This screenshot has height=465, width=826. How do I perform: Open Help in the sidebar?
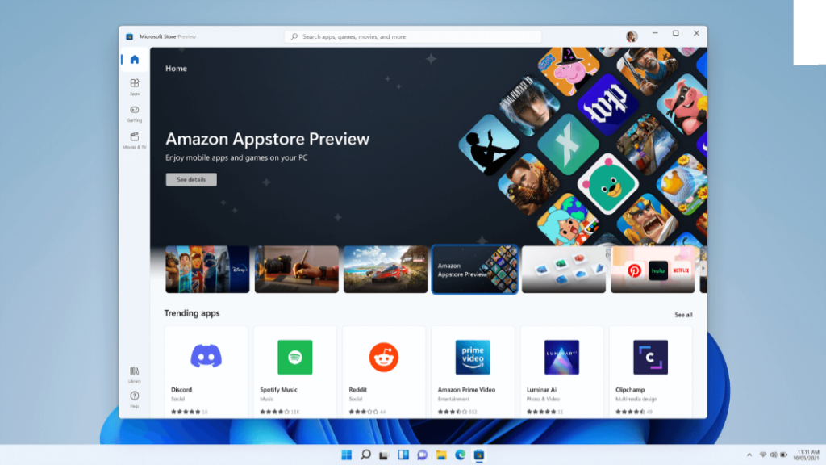(x=134, y=398)
